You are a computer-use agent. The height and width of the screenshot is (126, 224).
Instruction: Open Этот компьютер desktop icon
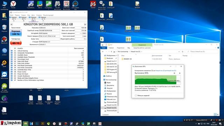click(x=4, y=6)
